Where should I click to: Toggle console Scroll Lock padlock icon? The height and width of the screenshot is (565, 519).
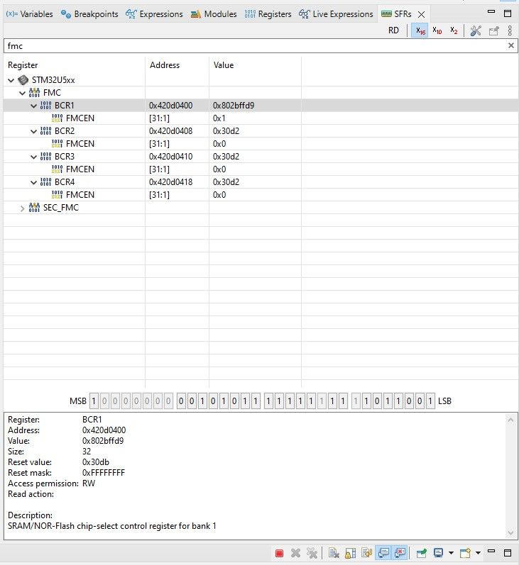(351, 553)
